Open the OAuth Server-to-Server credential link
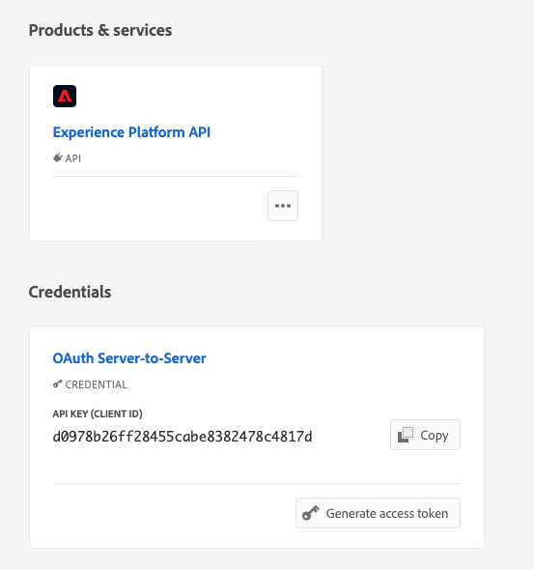This screenshot has width=534, height=570. pyautogui.click(x=129, y=358)
